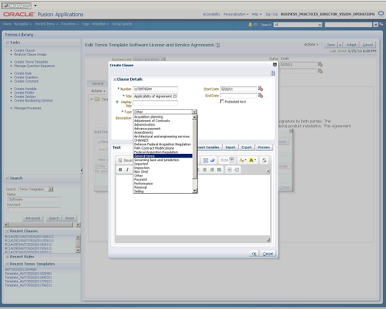Click the Bold formatting icon

(x=121, y=170)
